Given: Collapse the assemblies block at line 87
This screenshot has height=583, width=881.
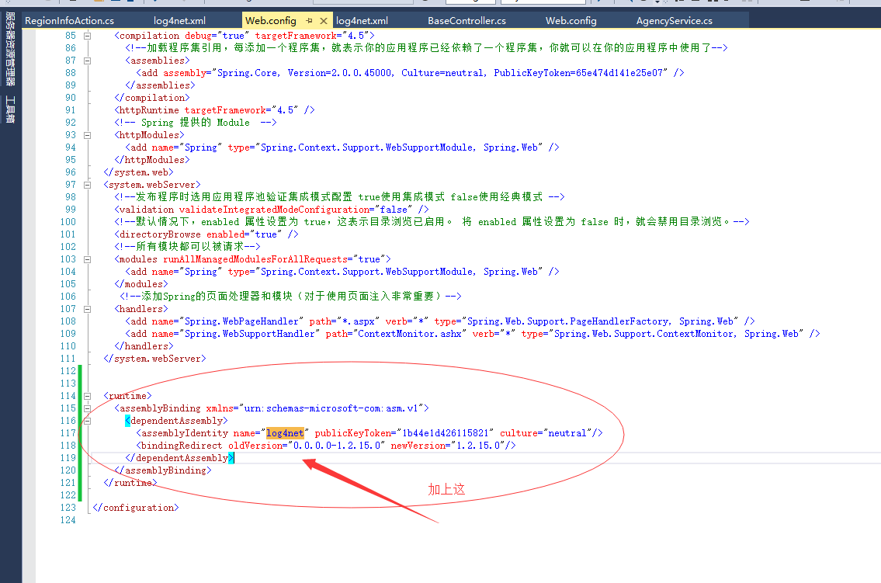Looking at the screenshot, I should (x=87, y=61).
